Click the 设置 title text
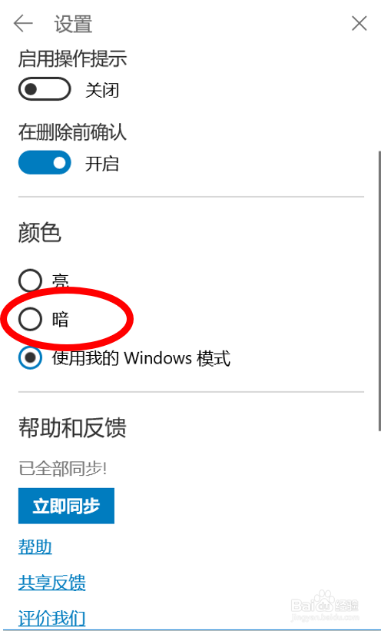This screenshot has width=381, height=631. 73,24
